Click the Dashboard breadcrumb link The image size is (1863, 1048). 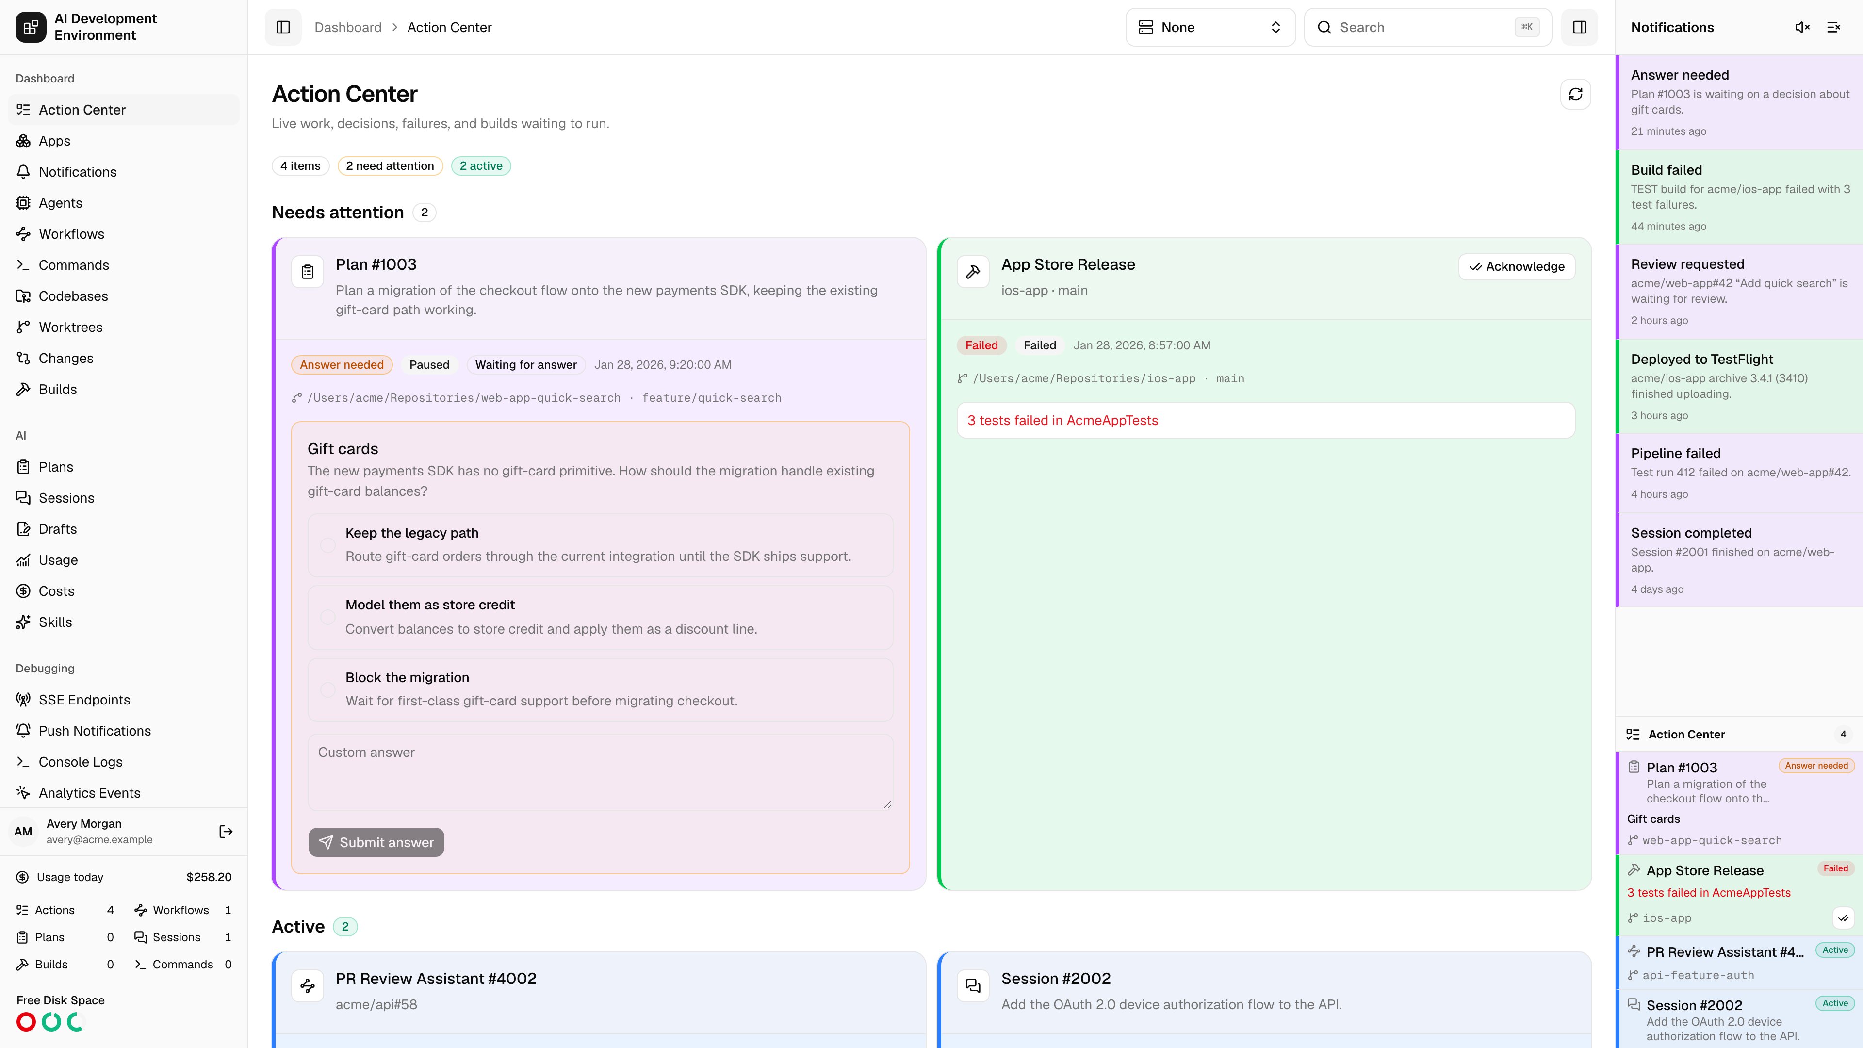tap(348, 28)
